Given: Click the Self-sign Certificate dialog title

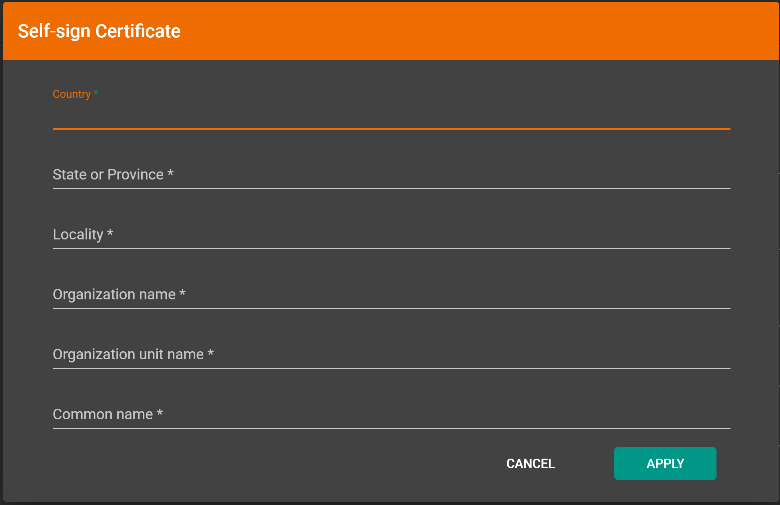Looking at the screenshot, I should pos(99,31).
